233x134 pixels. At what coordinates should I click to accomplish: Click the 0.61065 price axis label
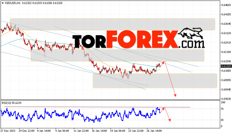point(226,71)
